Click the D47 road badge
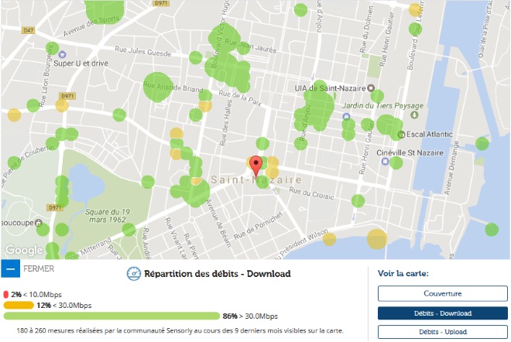This screenshot has height=342, width=511. pos(28,30)
